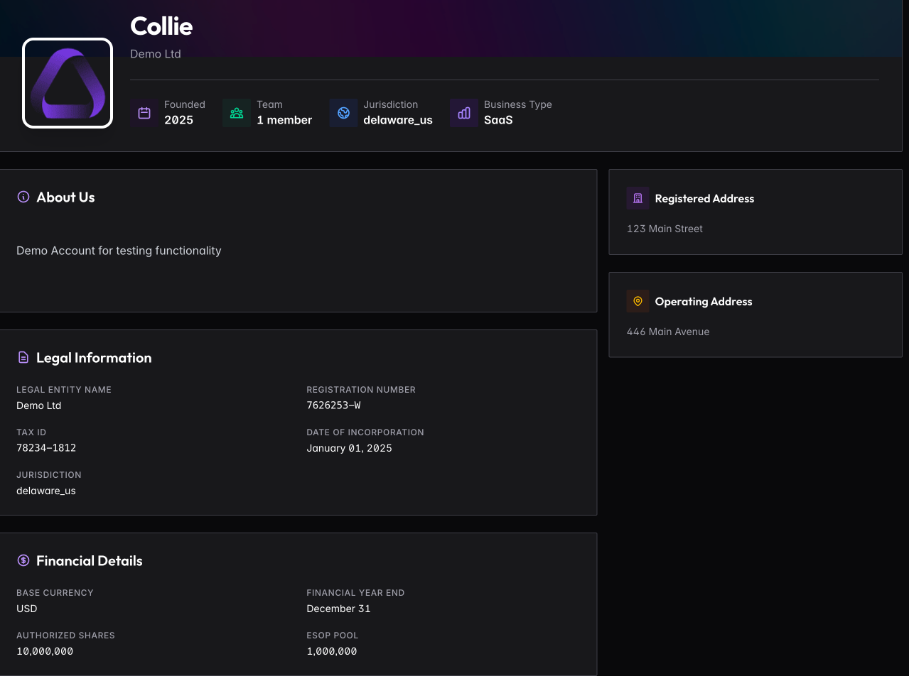
Task: Click the Registered Address building icon
Action: (638, 198)
